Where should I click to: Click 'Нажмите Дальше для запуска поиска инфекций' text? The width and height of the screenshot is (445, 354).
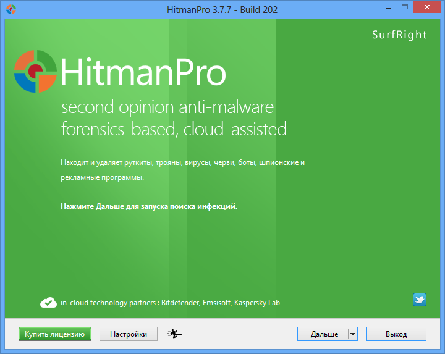(x=149, y=206)
